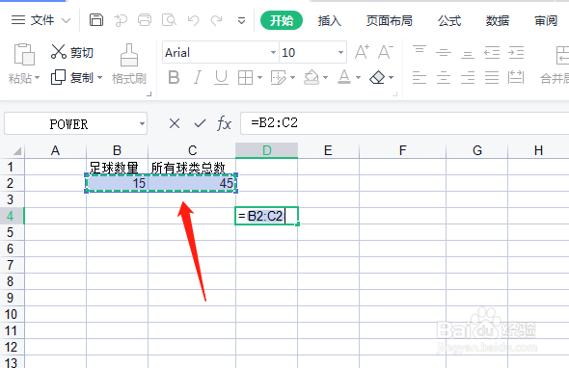The width and height of the screenshot is (569, 368).
Task: Click the fx insert function icon
Action: pos(225,123)
